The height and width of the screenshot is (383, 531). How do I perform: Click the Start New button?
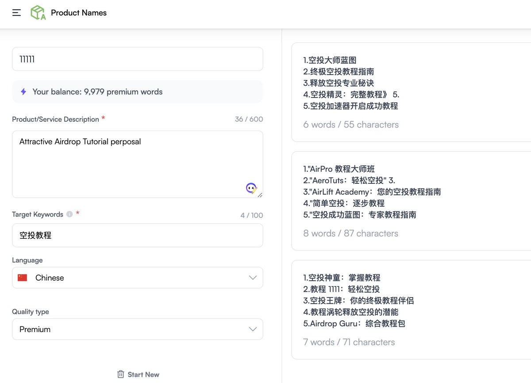(138, 374)
